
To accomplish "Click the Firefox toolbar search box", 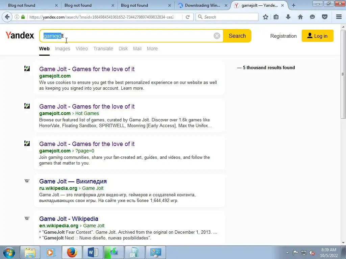I will pos(227,17).
